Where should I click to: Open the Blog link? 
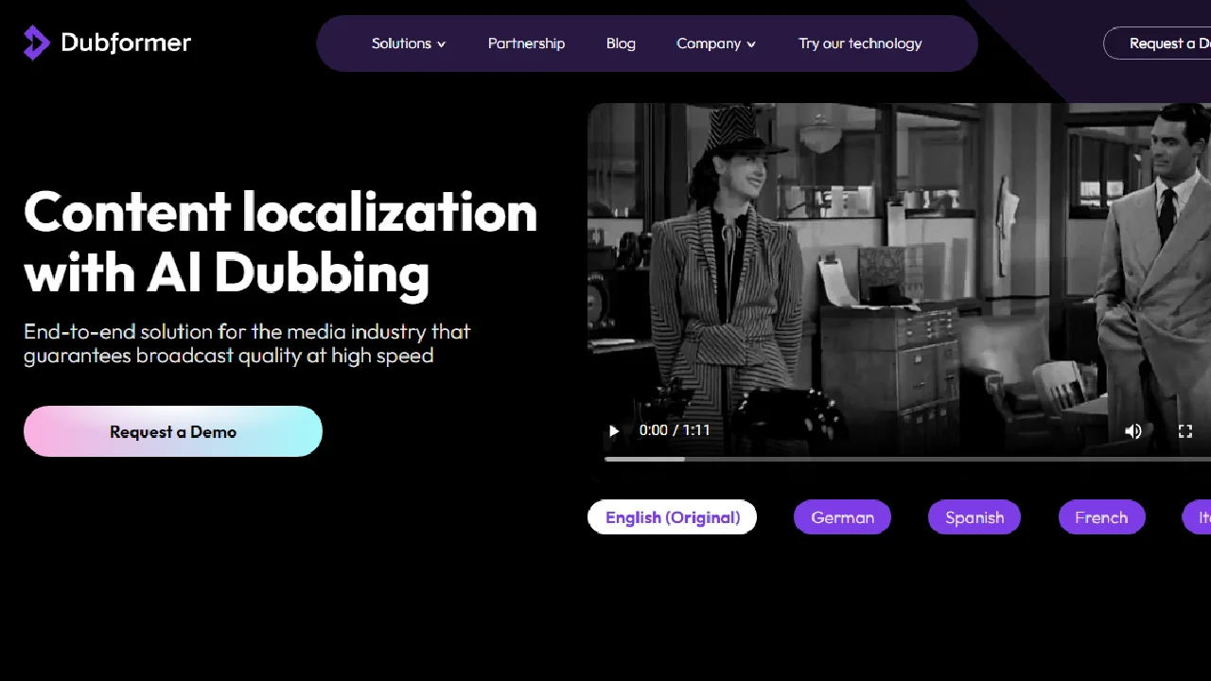click(621, 44)
